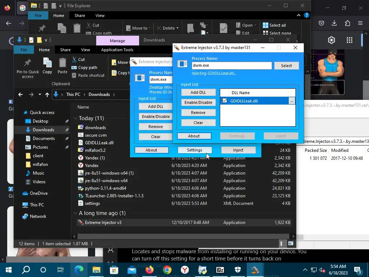Click Remove in front Extreme Injector window
The height and width of the screenshot is (277, 369).
point(198,113)
